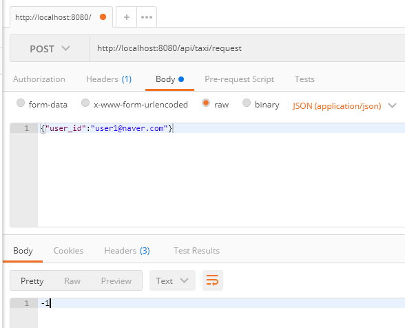Show the response Cookies tab
Image resolution: width=405 pixels, height=328 pixels.
point(68,251)
